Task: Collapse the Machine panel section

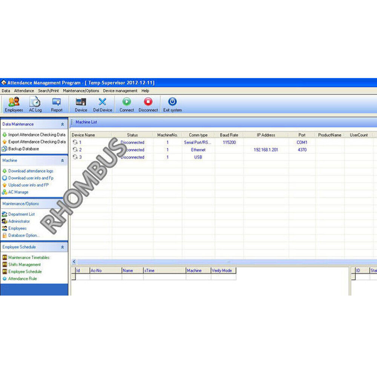Action: (63, 161)
